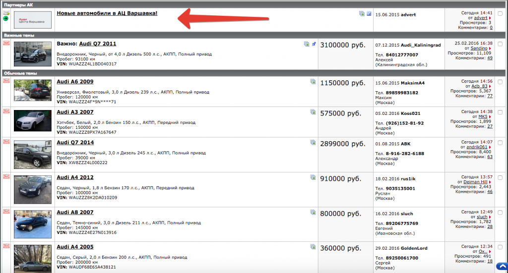Open last poster Adb_83's profile link
Image resolution: width=508 pixels, height=273 pixels.
[x=479, y=86]
